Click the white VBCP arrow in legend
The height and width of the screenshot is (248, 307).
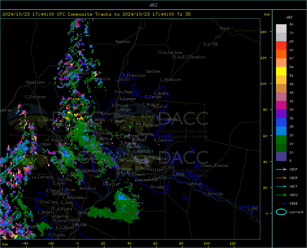(x=281, y=169)
